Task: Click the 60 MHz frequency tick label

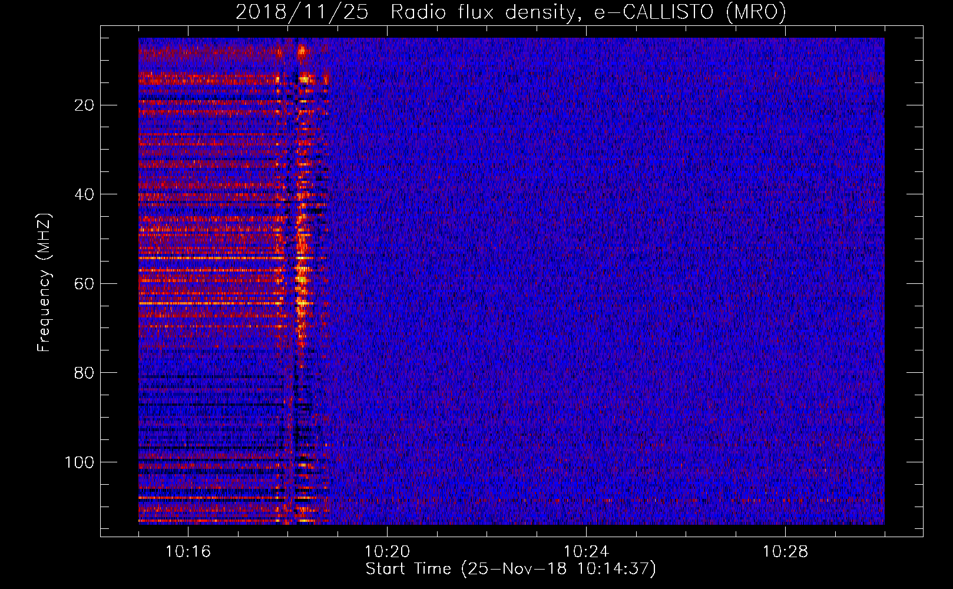Action: point(84,284)
